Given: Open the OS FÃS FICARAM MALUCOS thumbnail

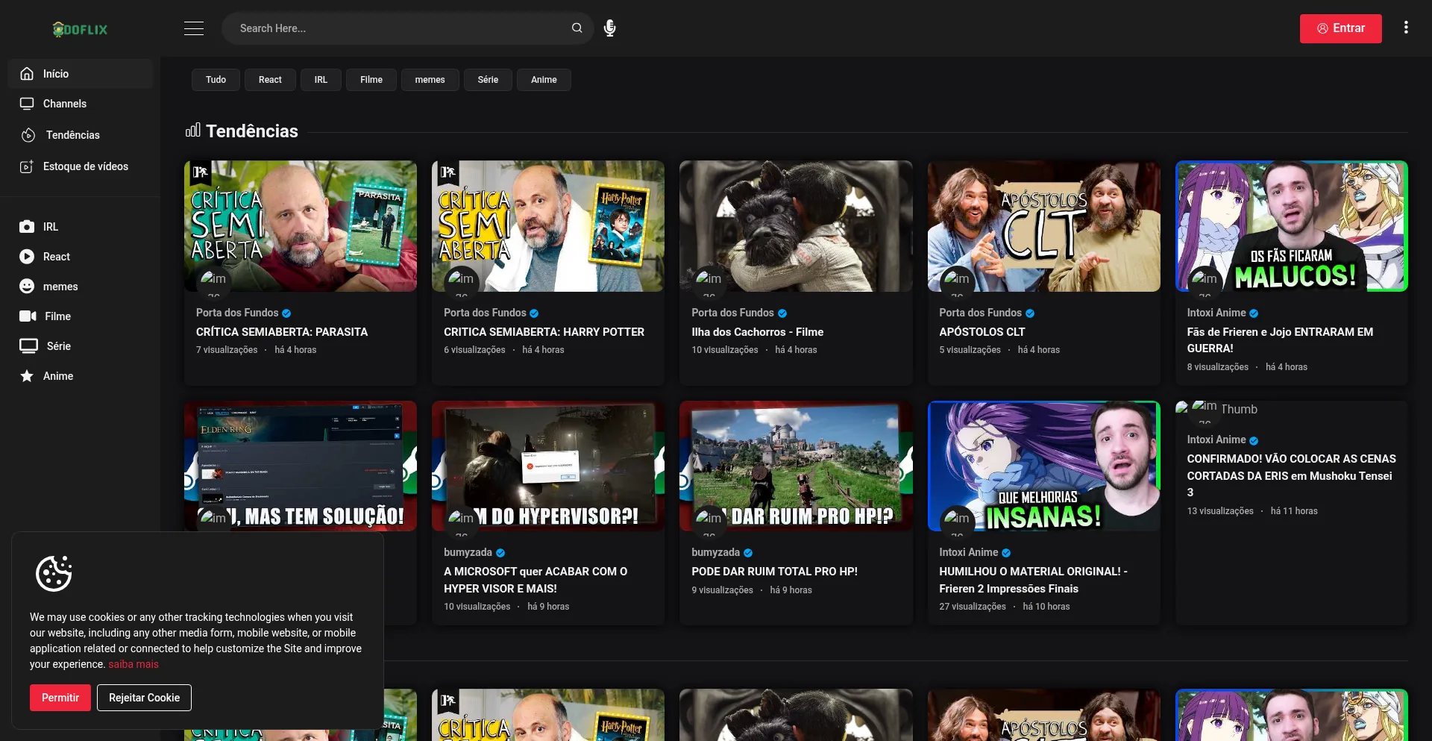Looking at the screenshot, I should (x=1292, y=226).
